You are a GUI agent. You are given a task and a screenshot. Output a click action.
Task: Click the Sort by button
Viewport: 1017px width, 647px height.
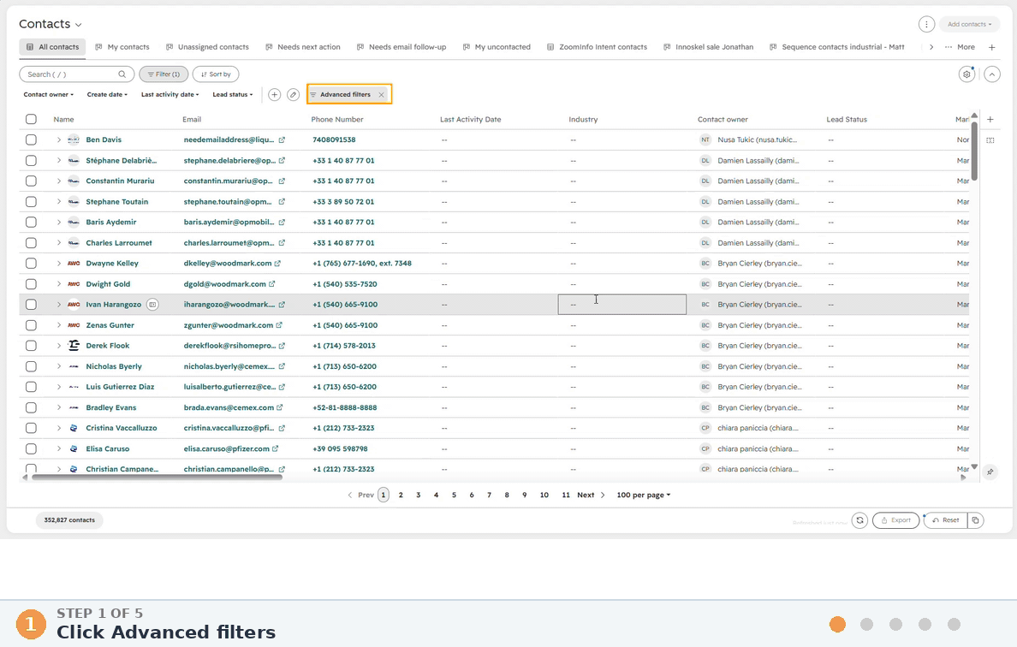point(216,74)
